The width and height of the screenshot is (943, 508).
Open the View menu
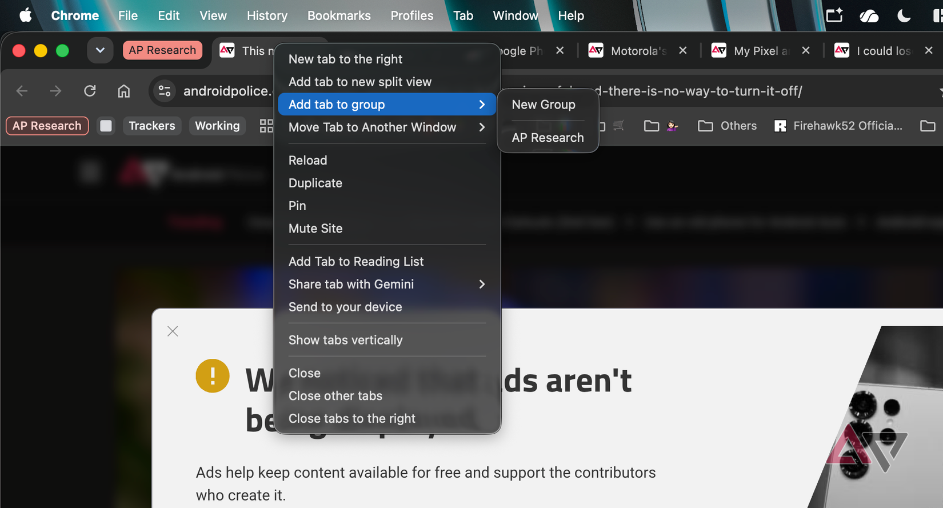coord(213,15)
